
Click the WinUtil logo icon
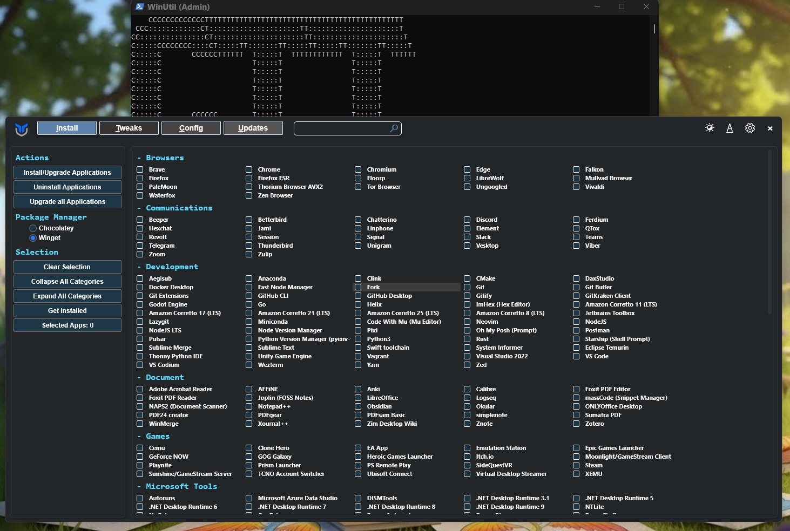[x=22, y=129]
